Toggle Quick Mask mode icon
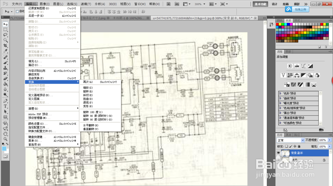 pos(5,156)
